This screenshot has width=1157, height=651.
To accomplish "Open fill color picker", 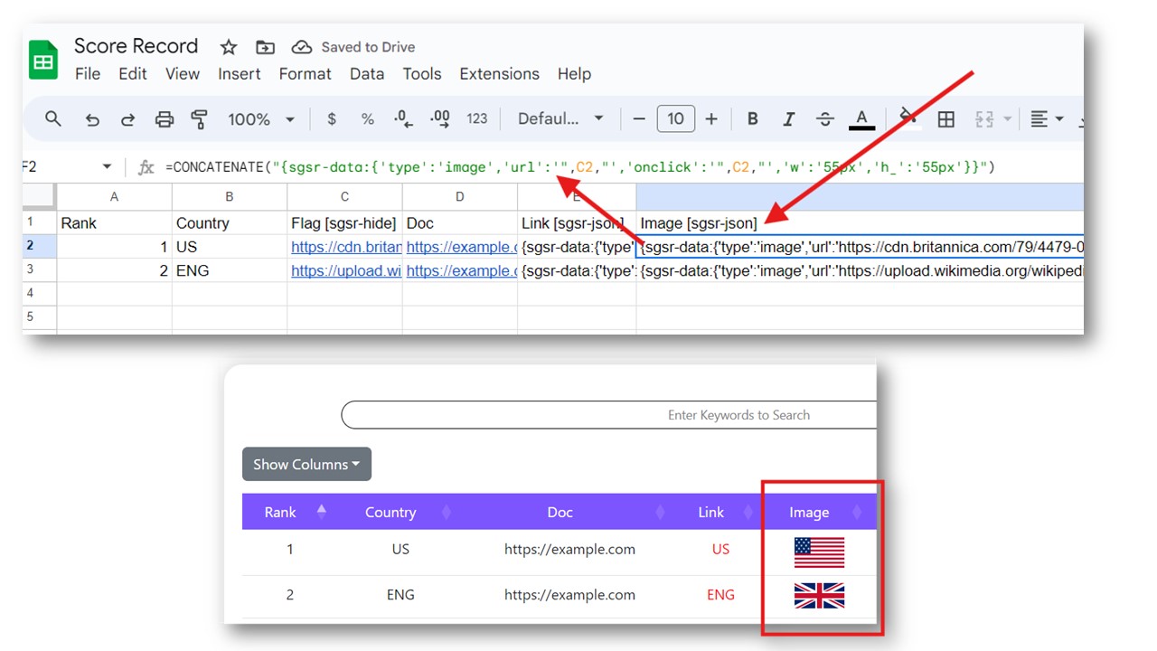I will pos(908,118).
